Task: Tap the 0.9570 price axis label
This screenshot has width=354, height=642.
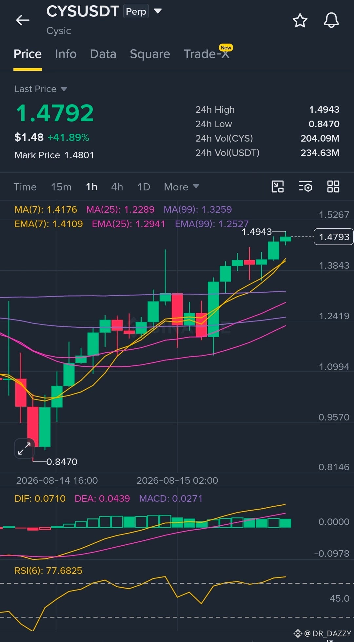Action: click(334, 417)
